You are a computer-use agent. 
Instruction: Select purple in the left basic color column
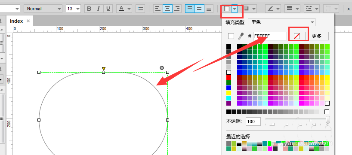(229, 103)
